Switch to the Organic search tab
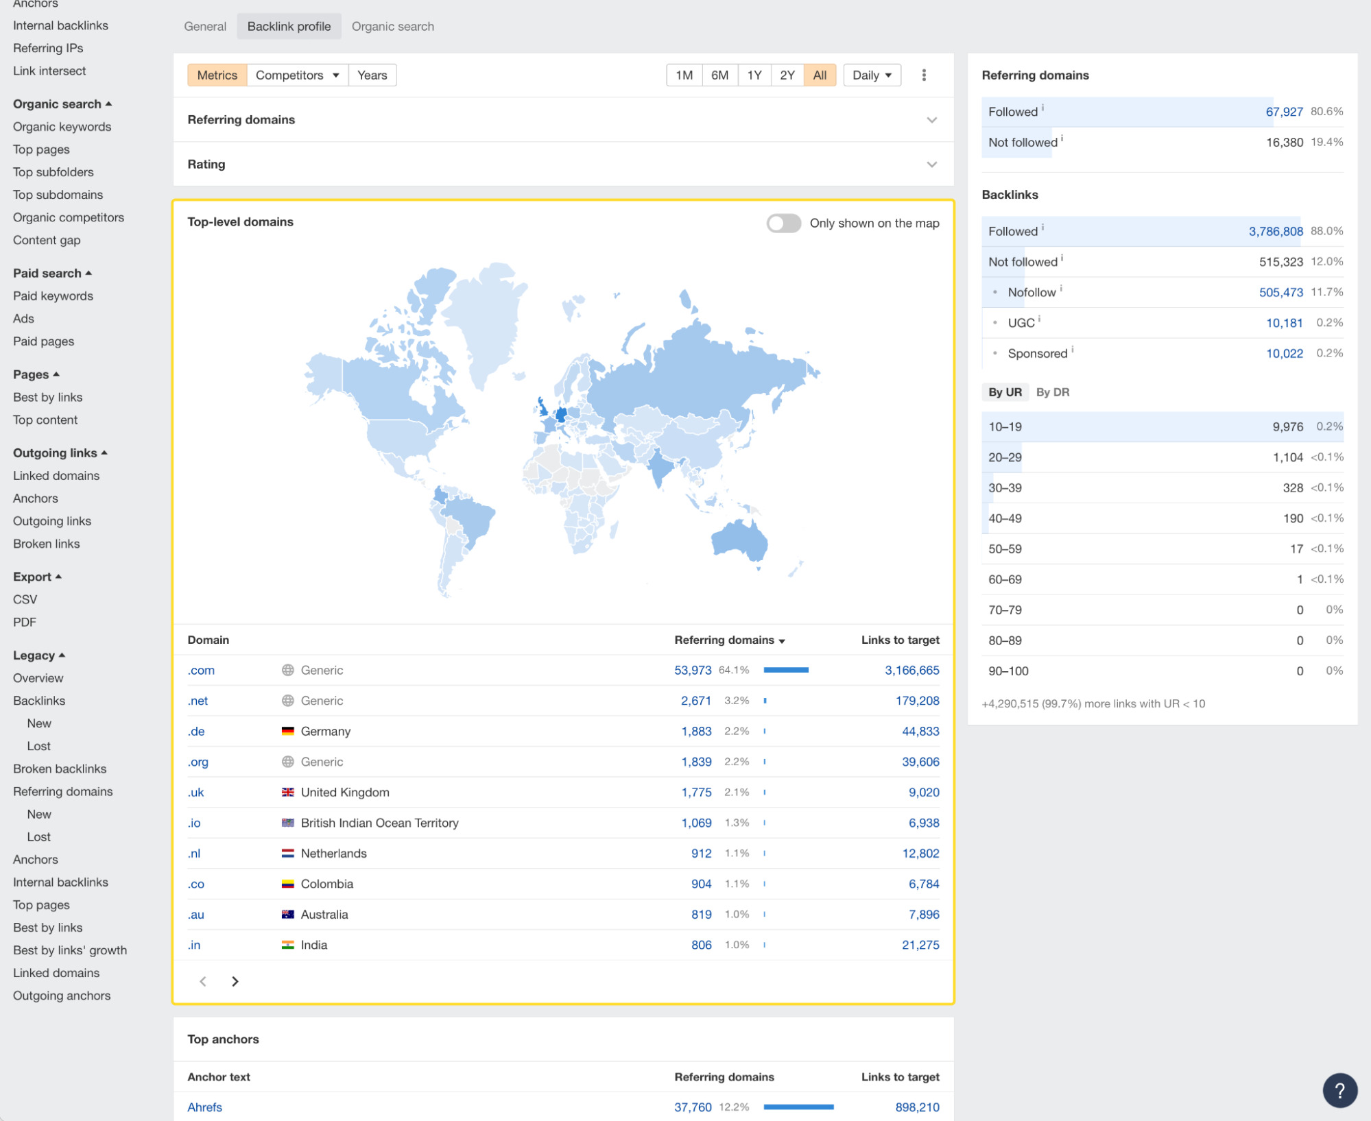The height and width of the screenshot is (1121, 1371). [x=392, y=26]
